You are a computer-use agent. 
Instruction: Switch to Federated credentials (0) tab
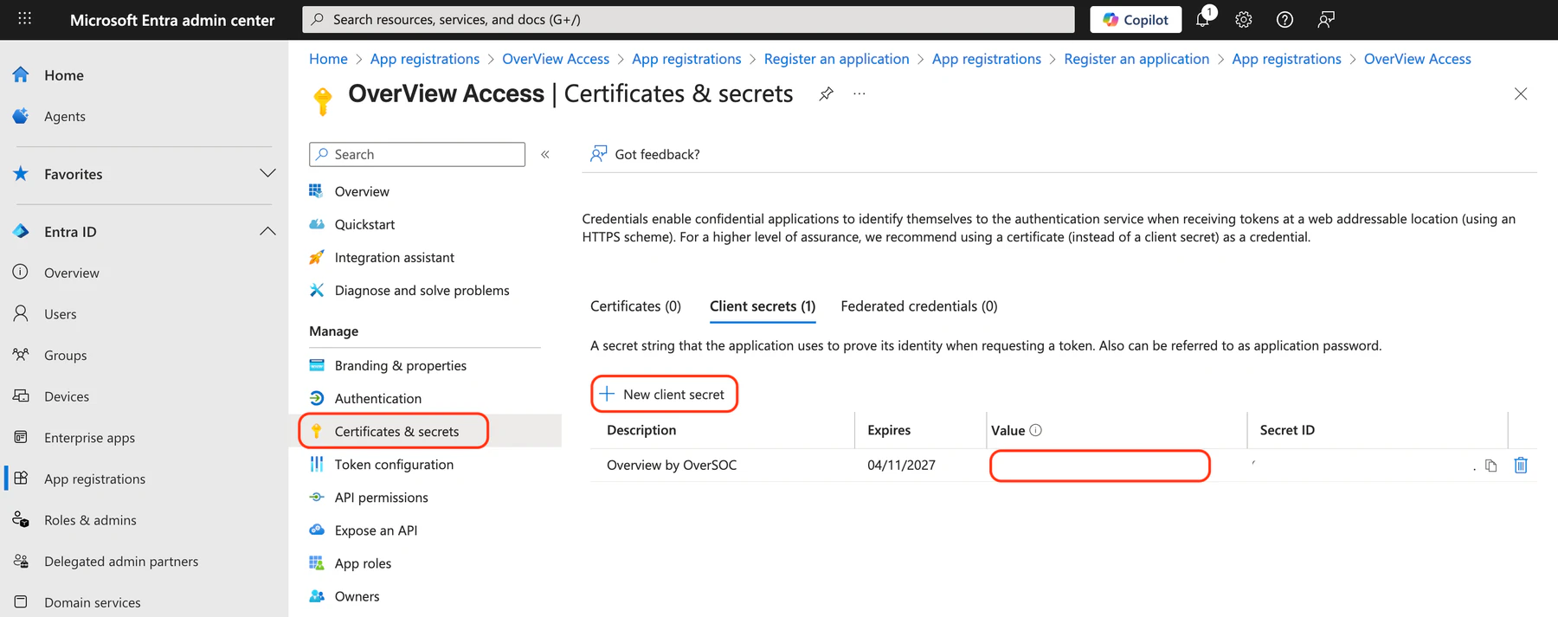click(x=919, y=306)
